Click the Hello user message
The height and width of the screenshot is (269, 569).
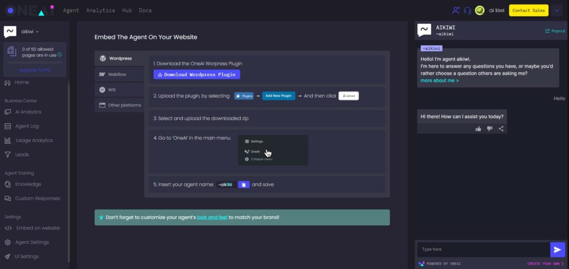tap(559, 99)
